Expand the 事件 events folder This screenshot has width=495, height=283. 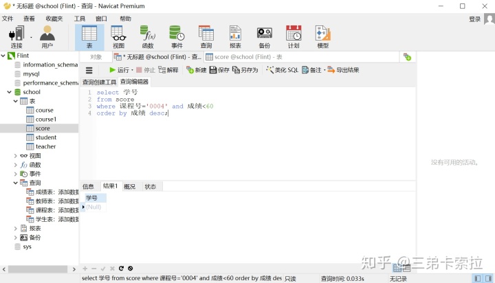15,174
